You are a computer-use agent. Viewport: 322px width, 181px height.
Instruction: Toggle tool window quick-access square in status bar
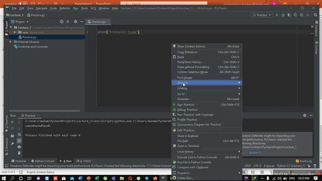[7, 166]
